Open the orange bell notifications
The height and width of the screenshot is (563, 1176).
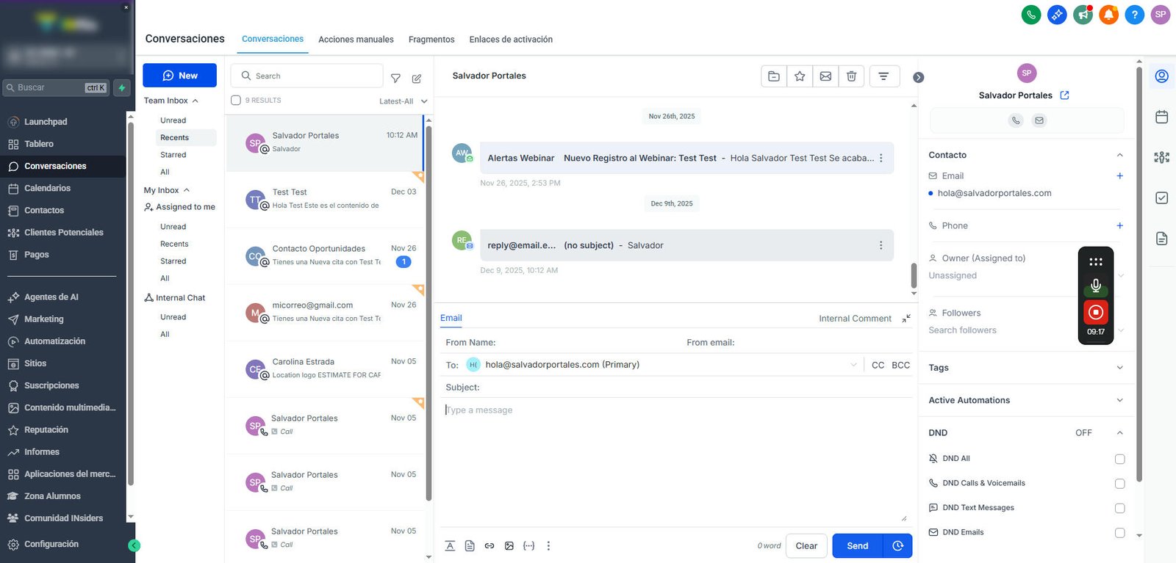pyautogui.click(x=1108, y=14)
